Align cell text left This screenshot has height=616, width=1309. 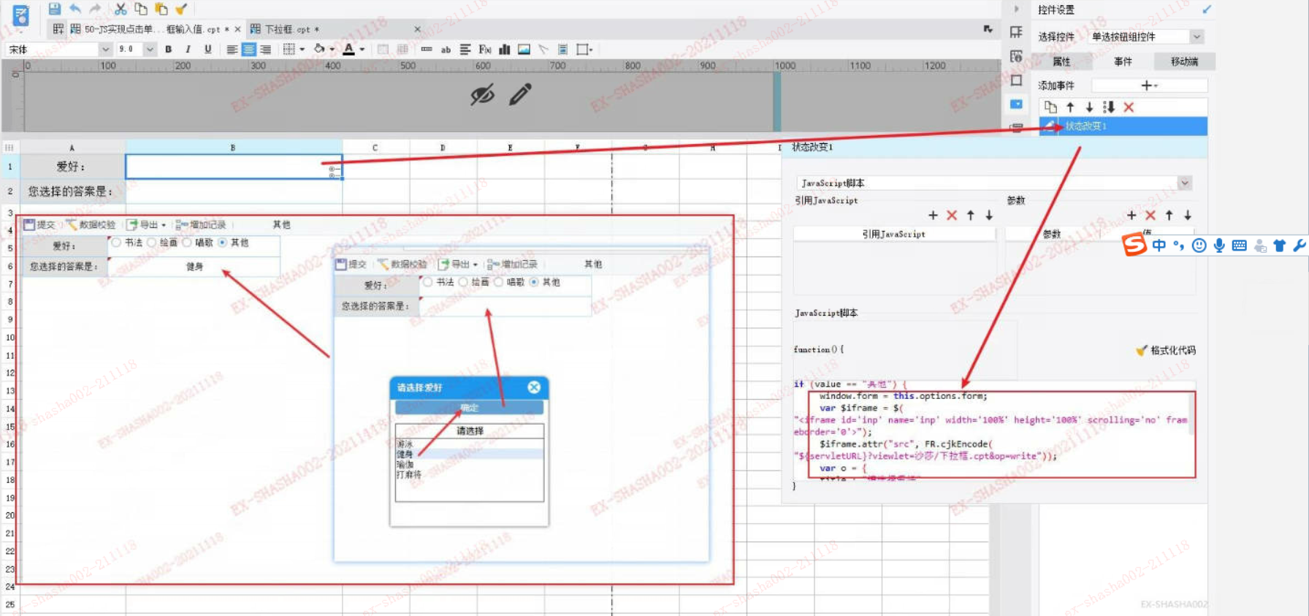232,49
